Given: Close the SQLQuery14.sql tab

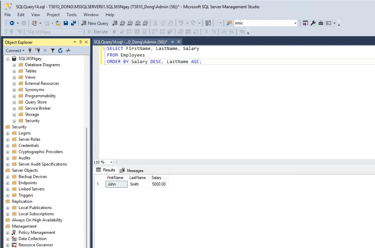Looking at the screenshot, I should click(x=179, y=42).
